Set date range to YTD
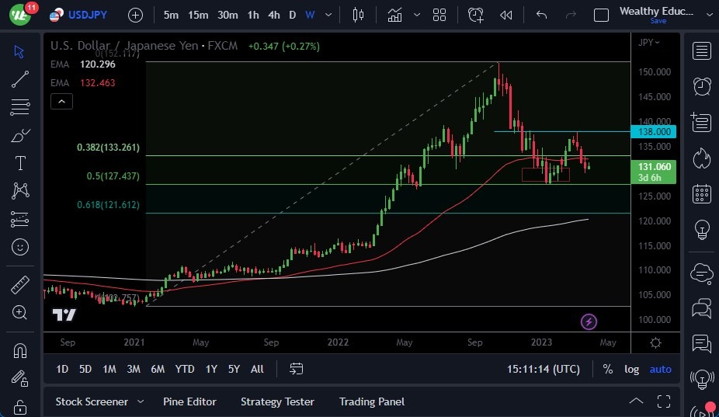The height and width of the screenshot is (417, 719). pyautogui.click(x=185, y=369)
